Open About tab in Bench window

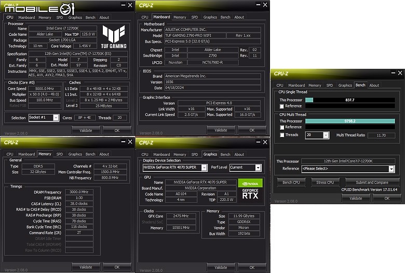point(374,85)
